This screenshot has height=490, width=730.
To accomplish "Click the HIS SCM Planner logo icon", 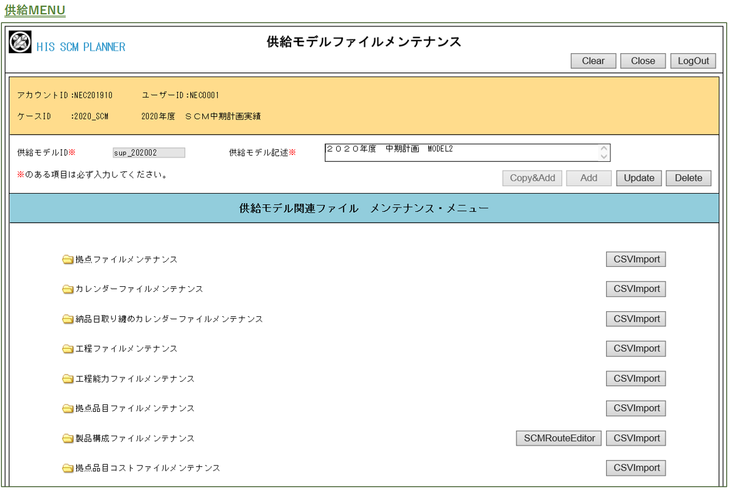I will (x=20, y=42).
